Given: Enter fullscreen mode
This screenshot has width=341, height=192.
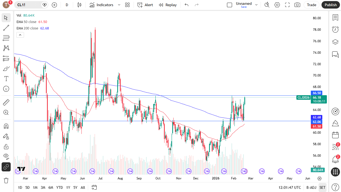Looking at the screenshot, I should (x=287, y=5).
